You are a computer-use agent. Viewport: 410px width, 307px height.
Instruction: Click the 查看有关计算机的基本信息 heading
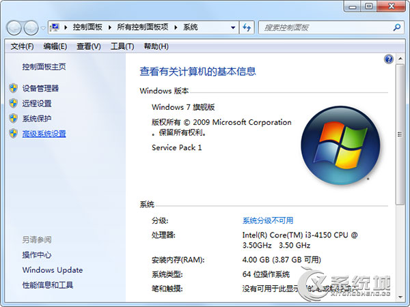tap(197, 72)
